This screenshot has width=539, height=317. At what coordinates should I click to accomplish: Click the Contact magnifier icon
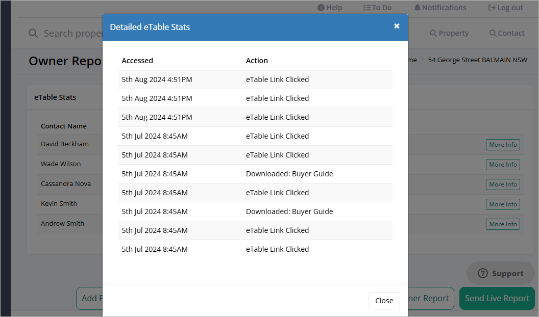493,33
